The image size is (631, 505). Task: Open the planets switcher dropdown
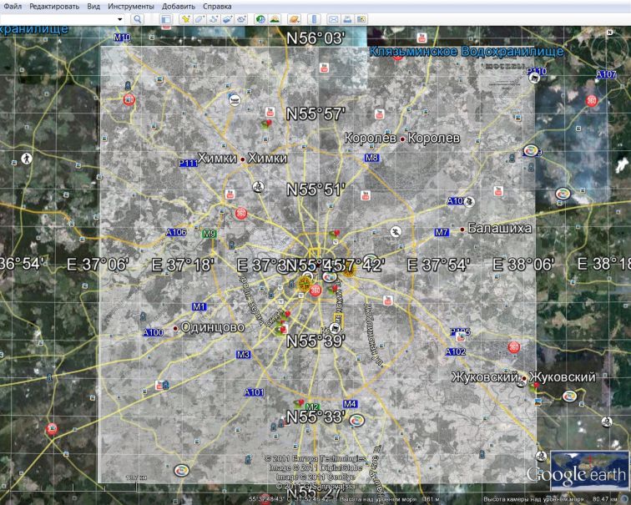(295, 19)
